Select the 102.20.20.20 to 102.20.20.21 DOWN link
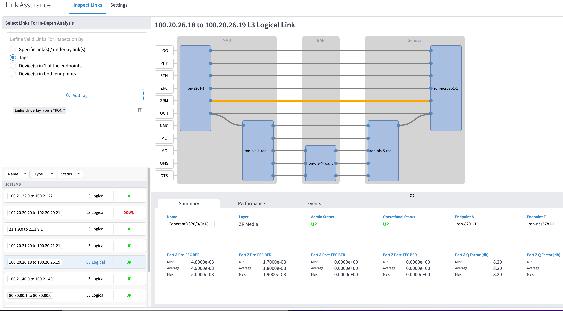Screen dimensions: 563x311 [x=74, y=213]
